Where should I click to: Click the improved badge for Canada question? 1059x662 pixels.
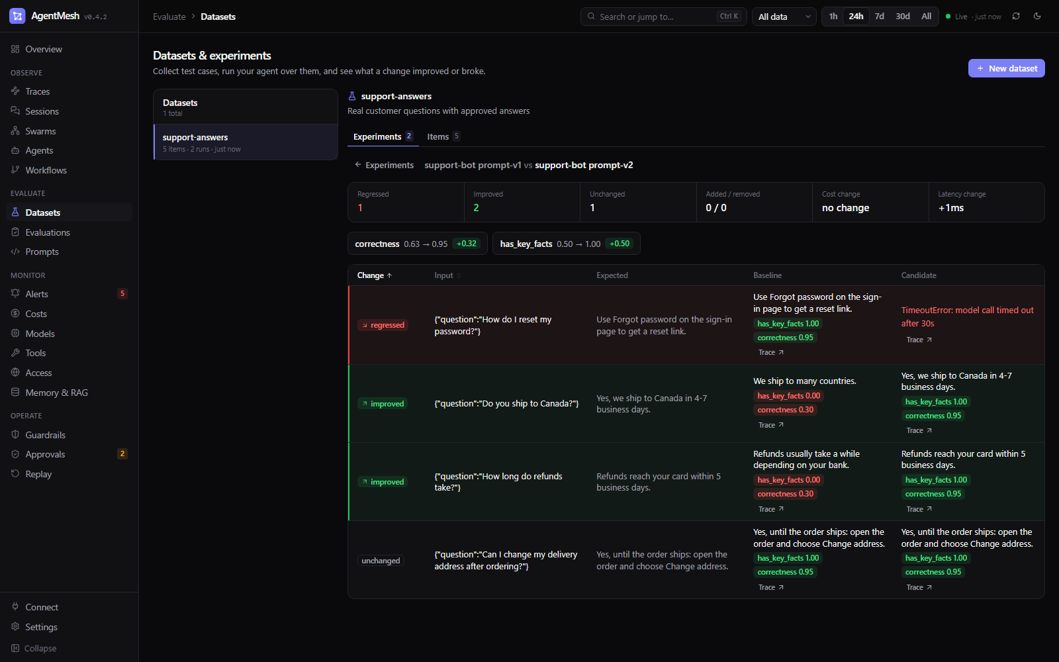(x=383, y=404)
